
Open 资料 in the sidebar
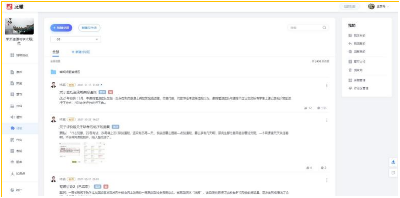pos(17,106)
